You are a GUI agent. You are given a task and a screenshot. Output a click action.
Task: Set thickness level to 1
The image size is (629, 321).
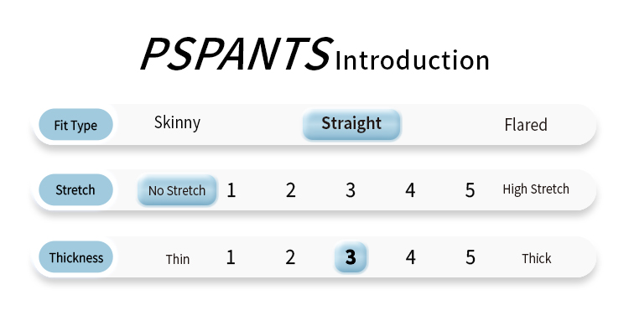(231, 257)
